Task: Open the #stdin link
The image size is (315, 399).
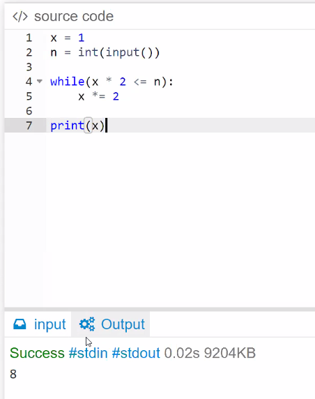Action: (88, 353)
